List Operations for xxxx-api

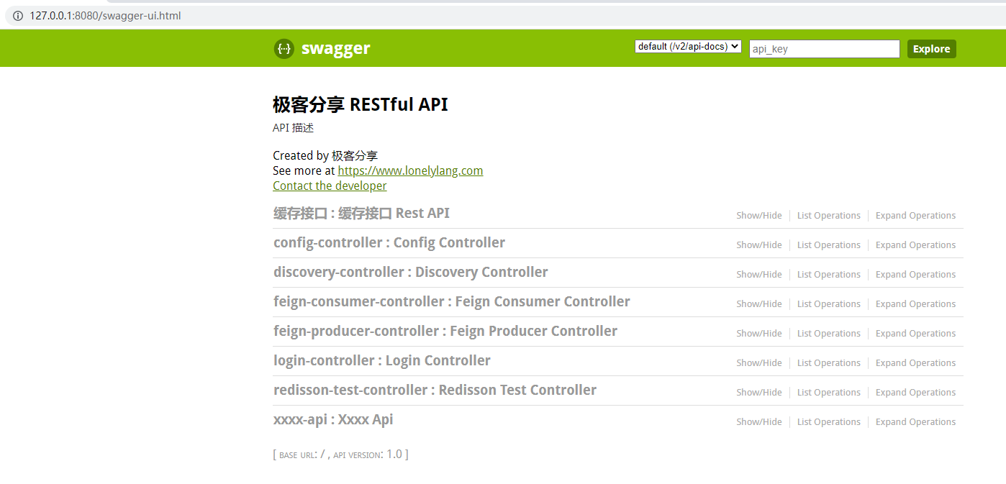pyautogui.click(x=829, y=422)
